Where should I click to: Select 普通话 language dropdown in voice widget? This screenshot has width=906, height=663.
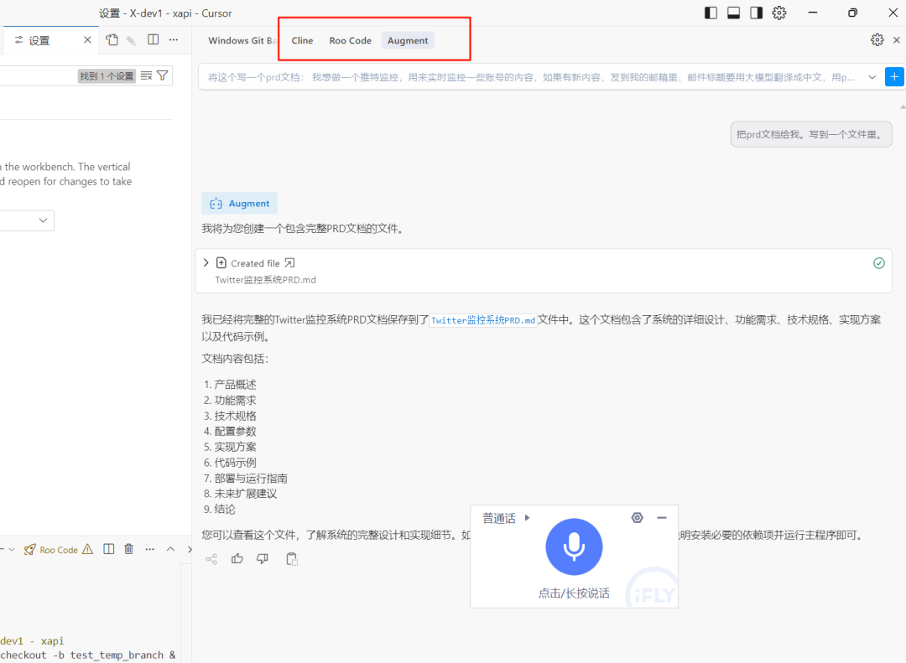coord(506,518)
